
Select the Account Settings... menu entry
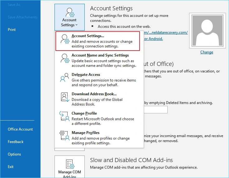(x=98, y=41)
